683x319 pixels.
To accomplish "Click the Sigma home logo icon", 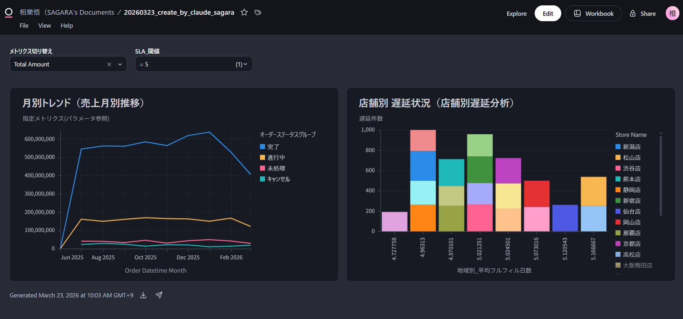I will [x=9, y=13].
